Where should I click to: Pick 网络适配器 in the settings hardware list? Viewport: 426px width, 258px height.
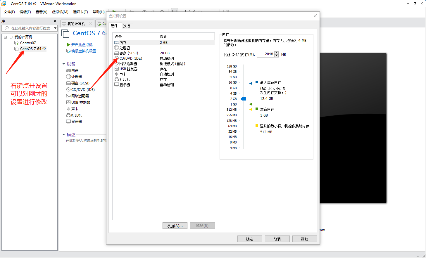164,64
